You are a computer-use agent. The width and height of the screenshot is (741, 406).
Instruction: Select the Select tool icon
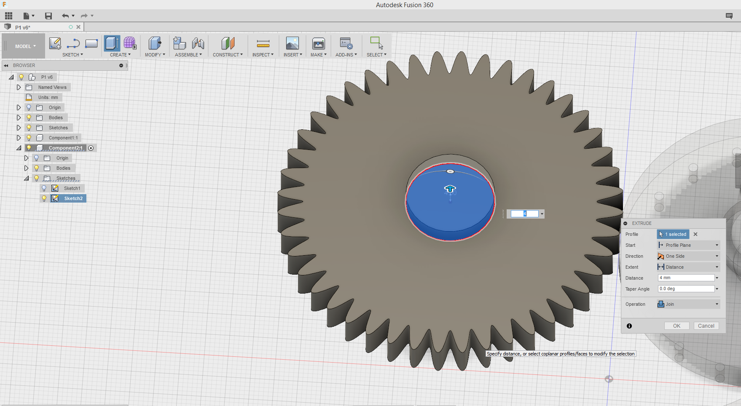click(x=376, y=43)
